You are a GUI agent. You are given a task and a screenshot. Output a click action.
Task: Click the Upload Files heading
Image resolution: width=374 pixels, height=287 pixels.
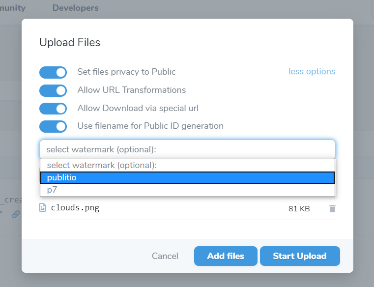coord(70,42)
